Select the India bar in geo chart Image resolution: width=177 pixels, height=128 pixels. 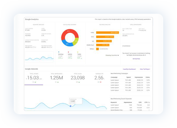[x=107, y=32]
